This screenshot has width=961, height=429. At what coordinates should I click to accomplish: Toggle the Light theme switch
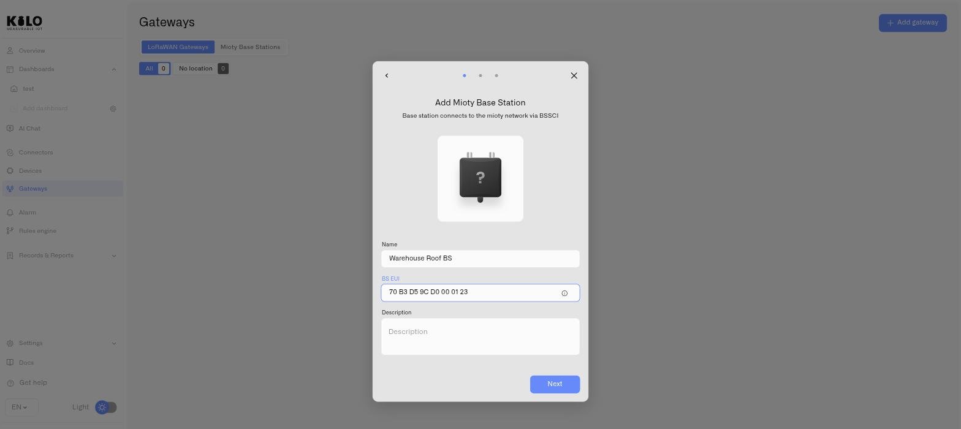(x=106, y=408)
